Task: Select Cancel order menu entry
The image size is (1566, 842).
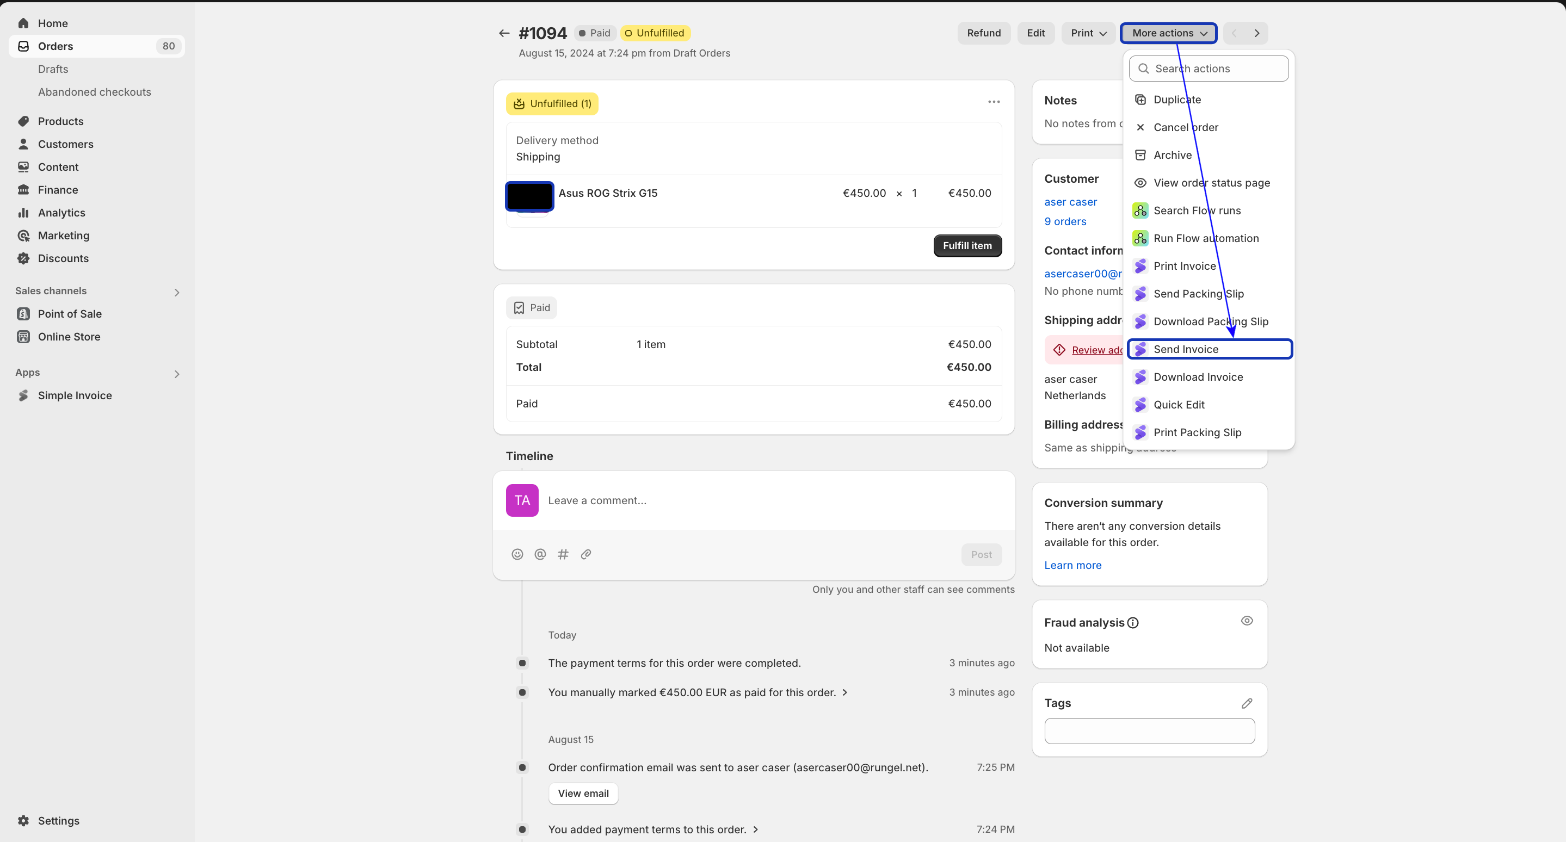Action: 1186,128
